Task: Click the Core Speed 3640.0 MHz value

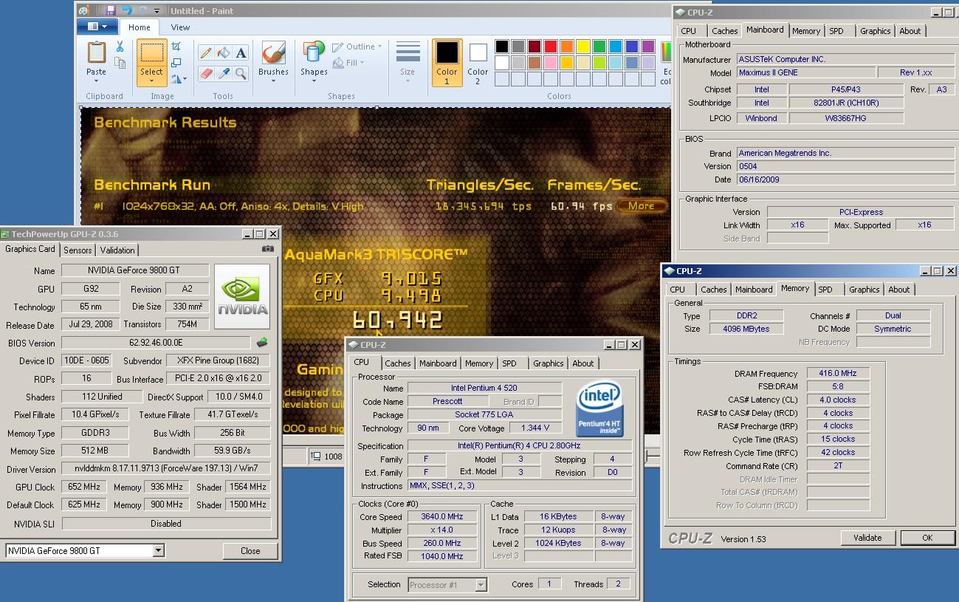Action: 442,516
